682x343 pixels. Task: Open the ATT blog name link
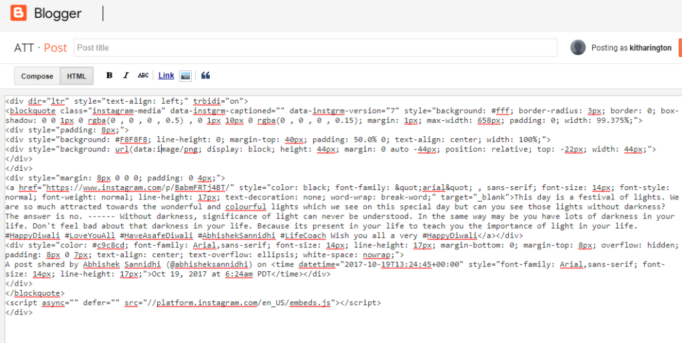click(x=24, y=48)
